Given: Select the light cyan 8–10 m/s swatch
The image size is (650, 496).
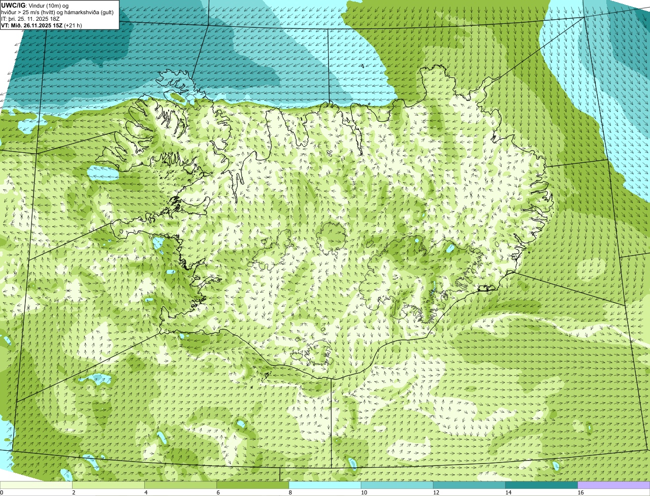Looking at the screenshot, I should tap(325, 485).
